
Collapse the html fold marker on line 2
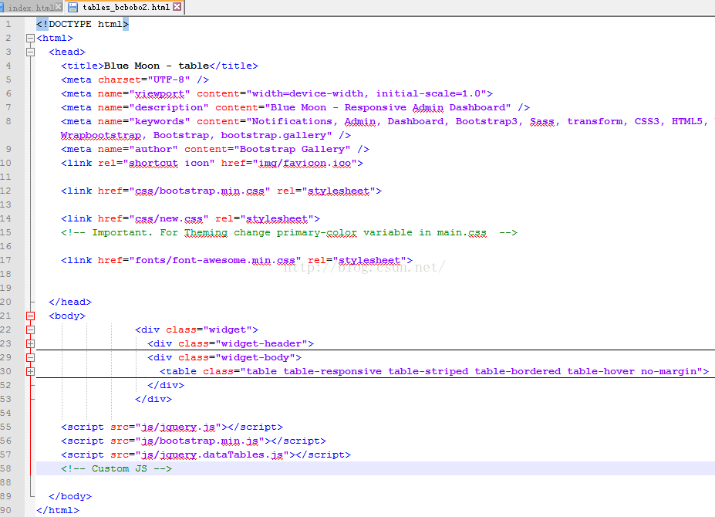tap(31, 39)
